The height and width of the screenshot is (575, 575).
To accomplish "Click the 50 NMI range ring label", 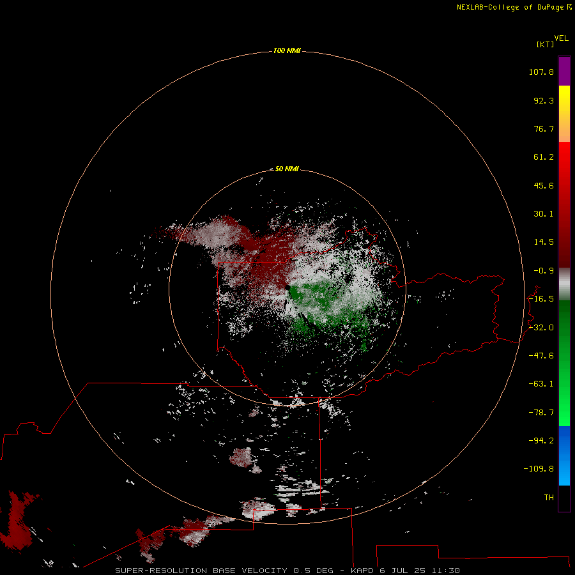I will (x=287, y=169).
